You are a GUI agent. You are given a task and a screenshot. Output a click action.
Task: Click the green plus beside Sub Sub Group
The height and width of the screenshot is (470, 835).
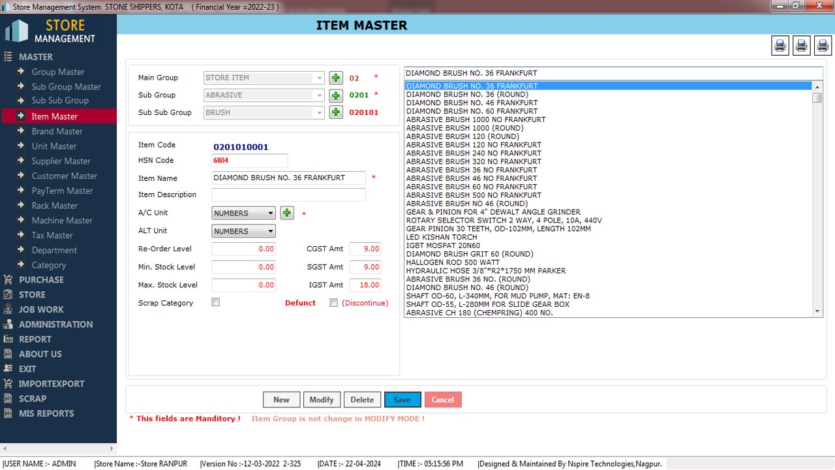[x=335, y=112]
